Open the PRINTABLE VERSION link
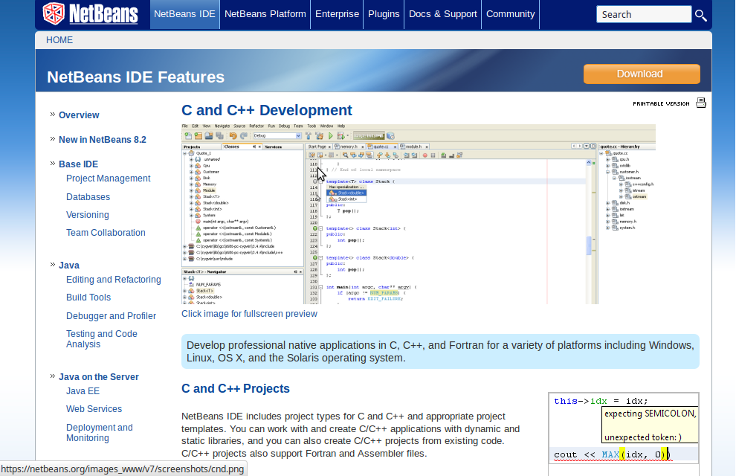This screenshot has height=476, width=736. click(x=661, y=103)
